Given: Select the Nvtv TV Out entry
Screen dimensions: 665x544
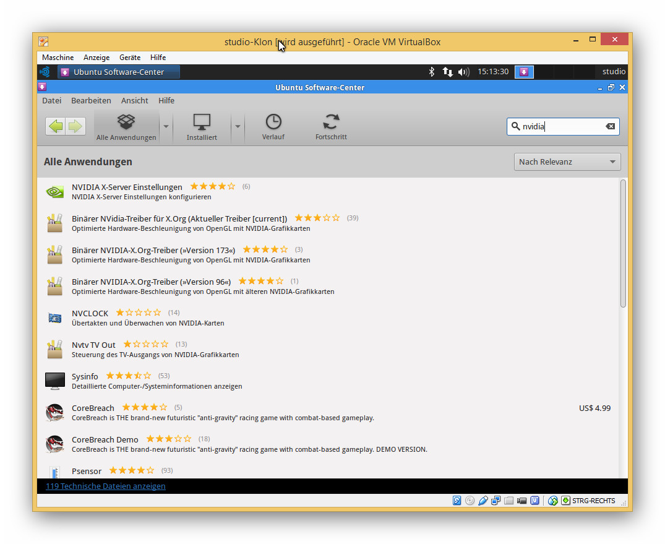Looking at the screenshot, I should (x=93, y=345).
